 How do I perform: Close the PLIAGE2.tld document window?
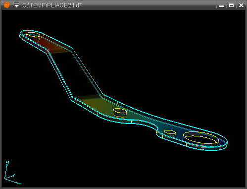241,5
